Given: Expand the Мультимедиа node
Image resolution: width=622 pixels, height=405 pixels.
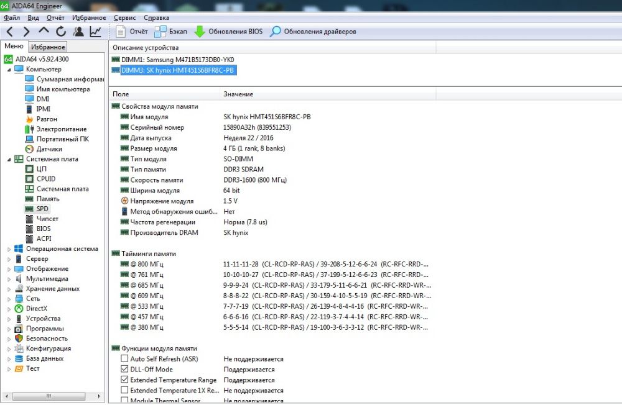Looking at the screenshot, I should (x=9, y=279).
